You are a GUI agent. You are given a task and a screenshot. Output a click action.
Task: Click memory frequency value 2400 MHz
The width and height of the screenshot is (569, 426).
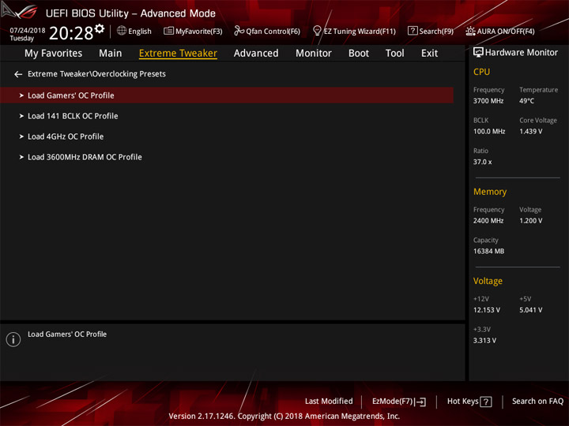point(488,221)
